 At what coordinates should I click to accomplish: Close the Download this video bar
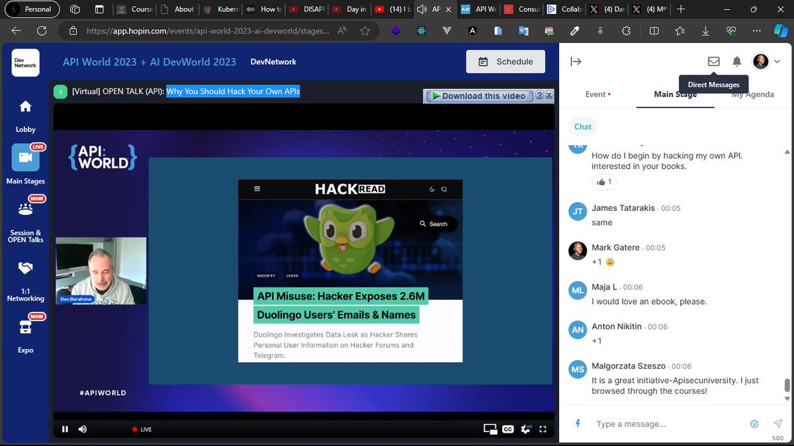(549, 96)
